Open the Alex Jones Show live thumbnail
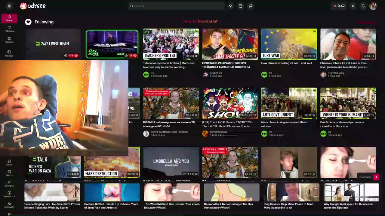Screen dimensions: 385x216 click(x=112, y=44)
